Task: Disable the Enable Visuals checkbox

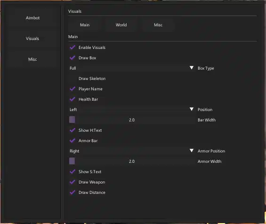Action: [x=73, y=48]
